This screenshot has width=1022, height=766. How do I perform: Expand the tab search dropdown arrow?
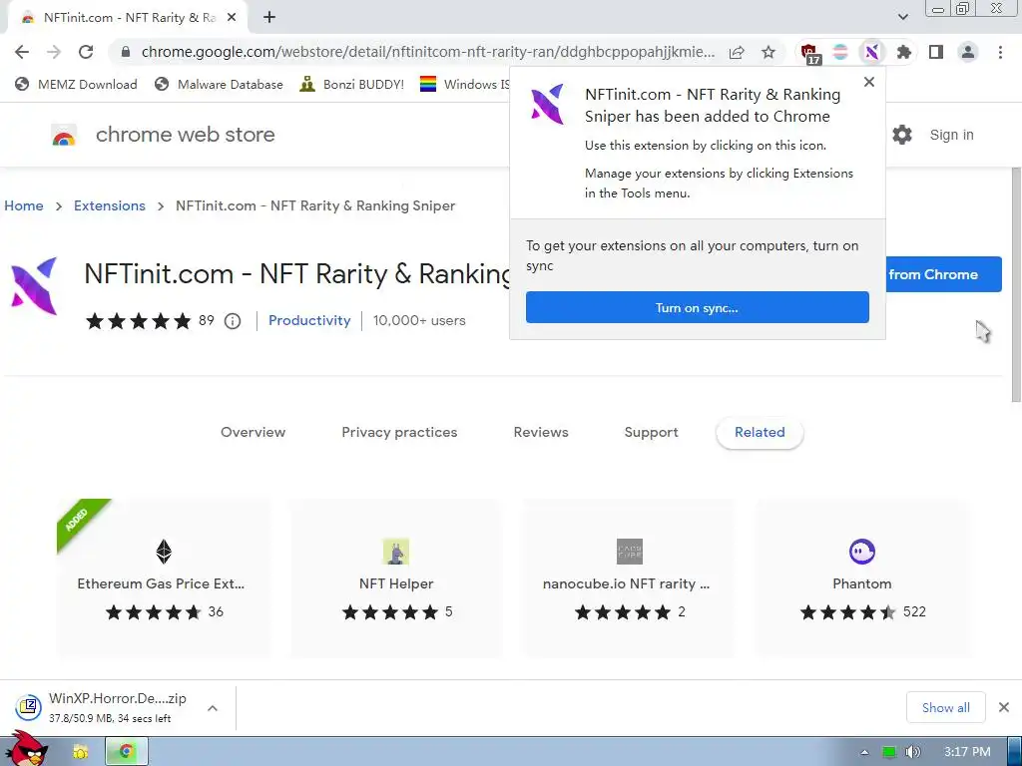[x=902, y=18]
